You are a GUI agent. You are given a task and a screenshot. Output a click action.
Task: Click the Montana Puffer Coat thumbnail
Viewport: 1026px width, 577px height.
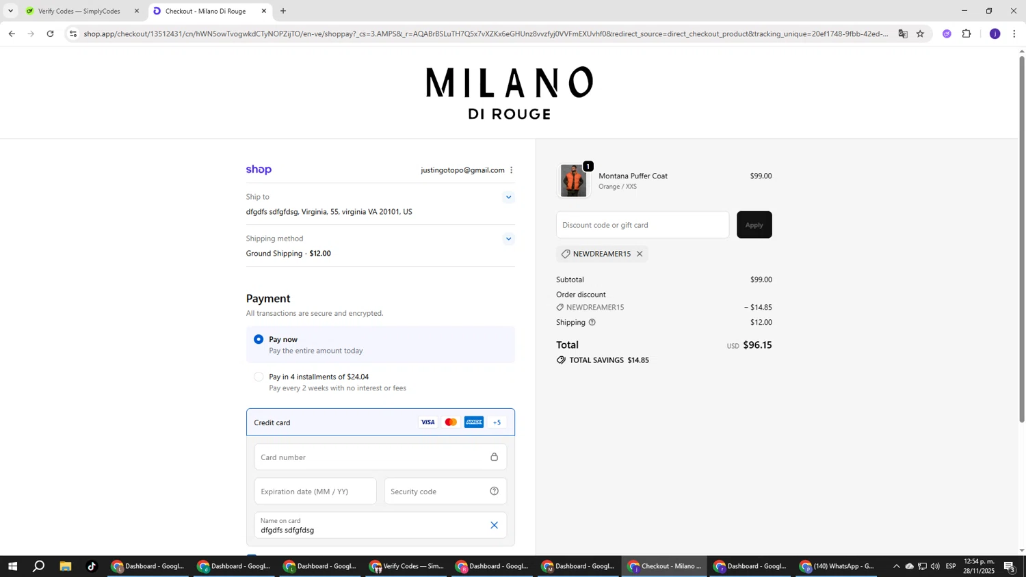pyautogui.click(x=573, y=181)
